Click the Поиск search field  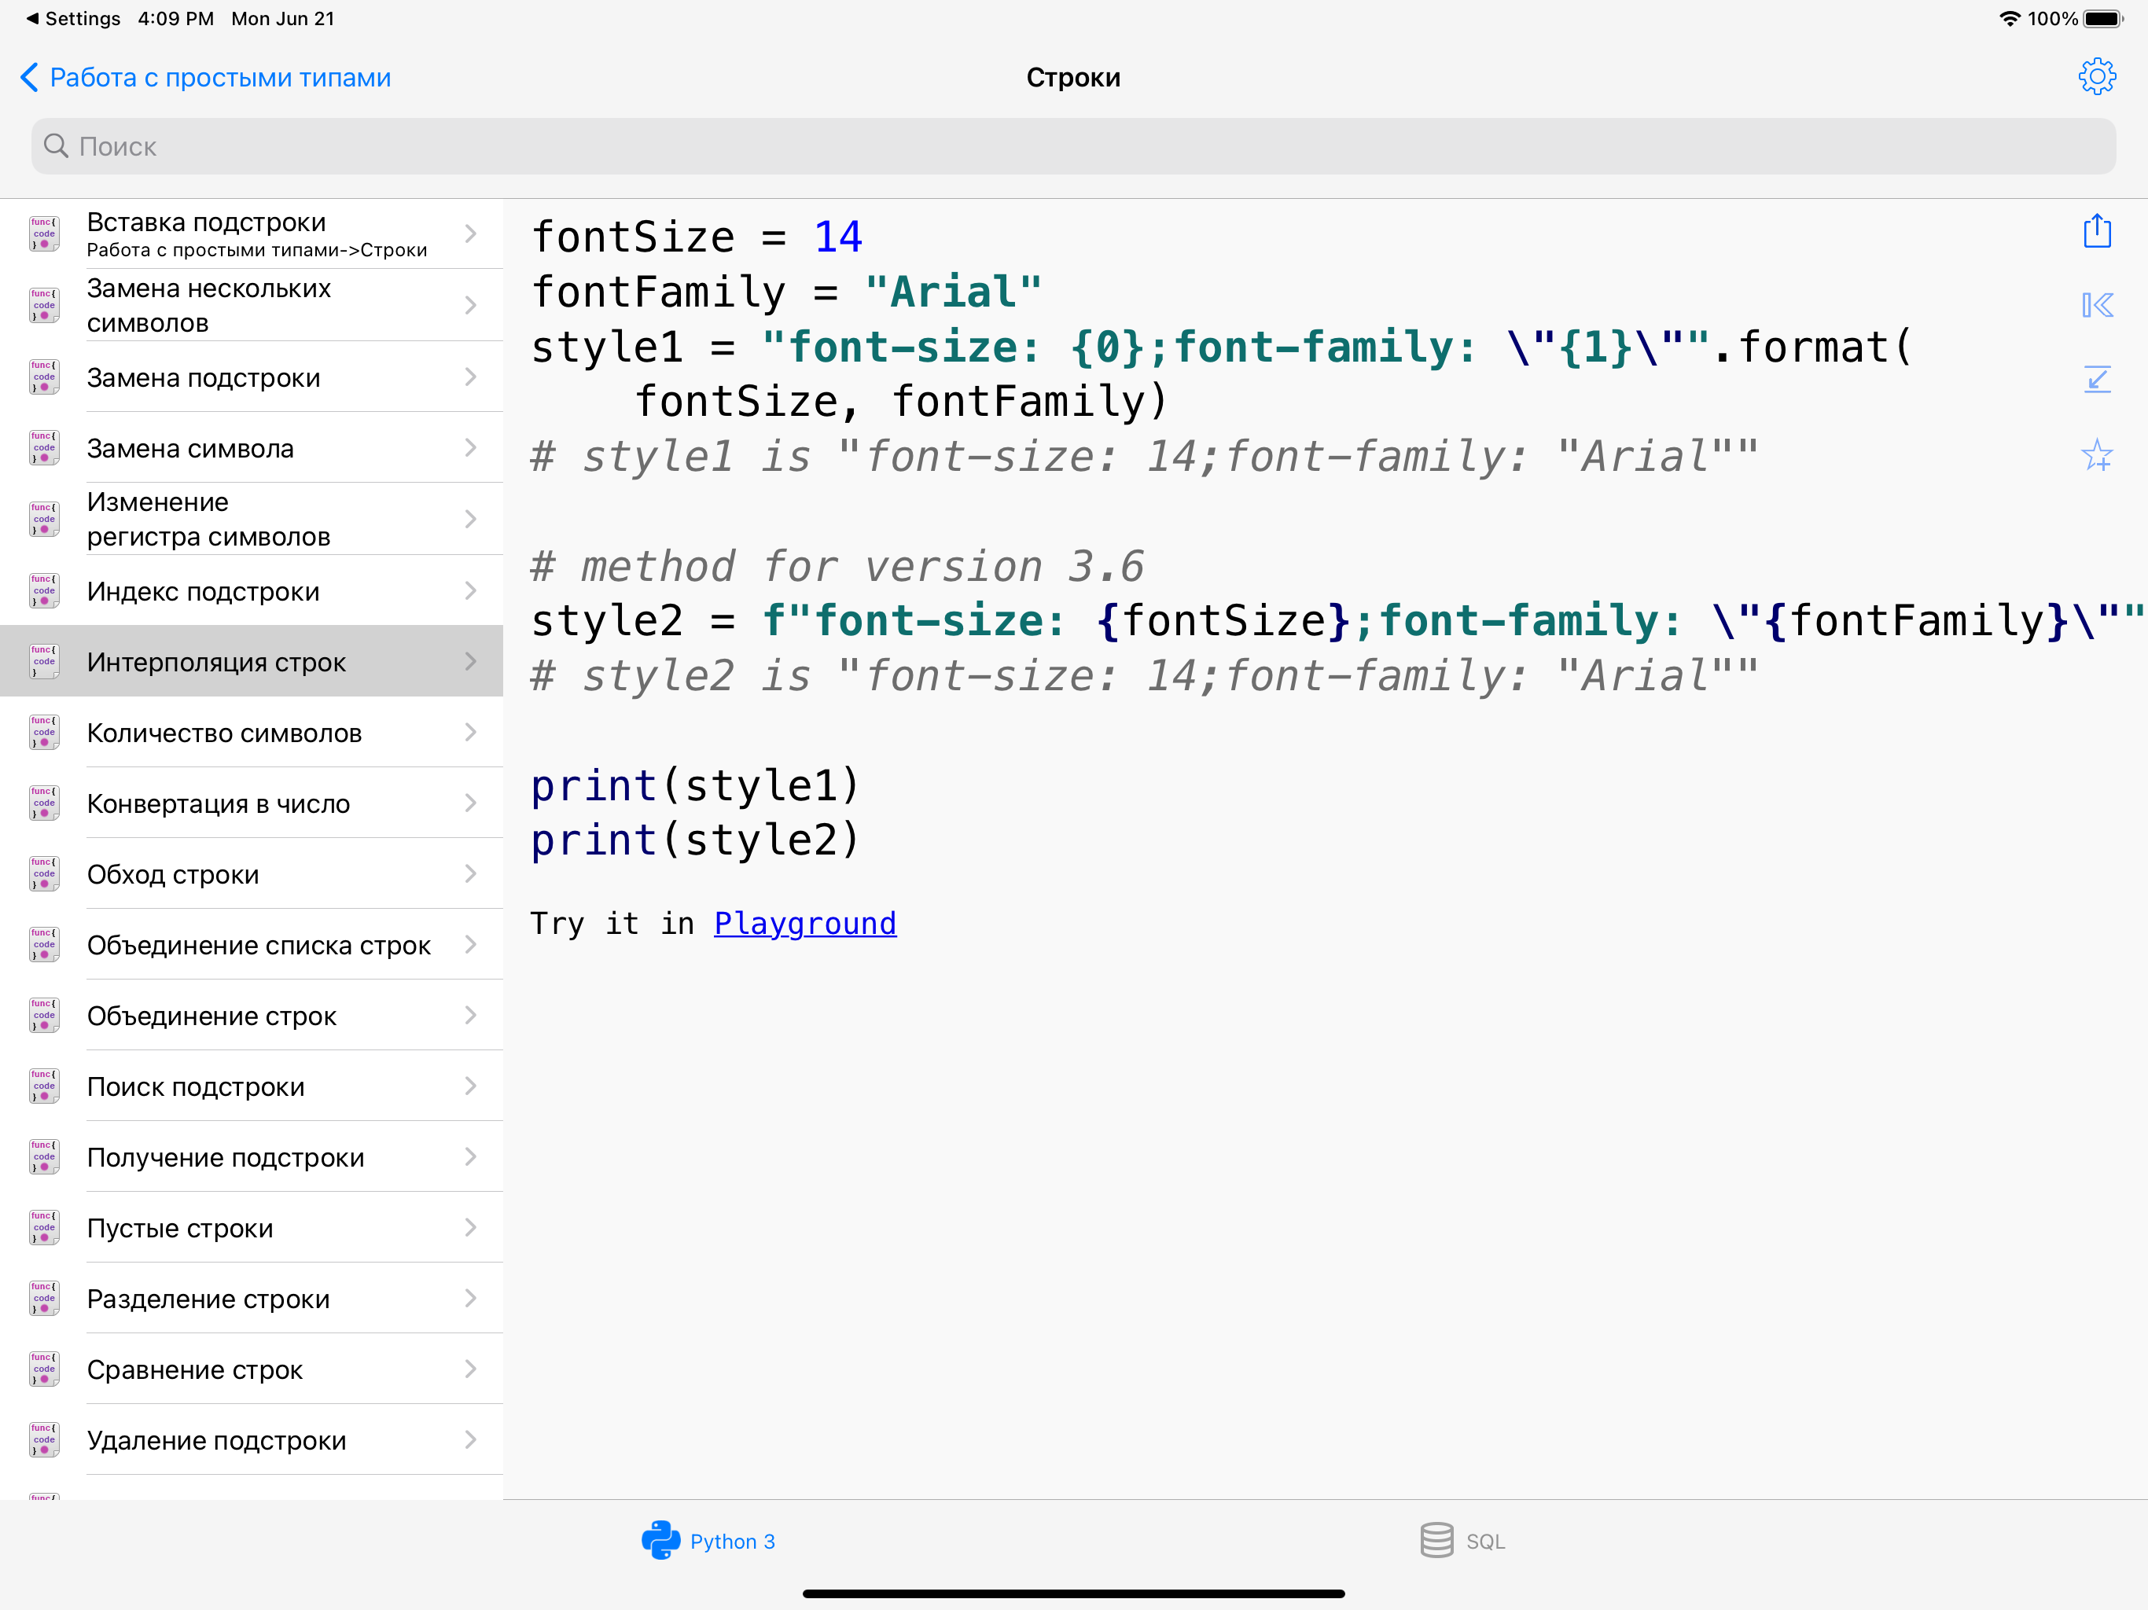1073,145
